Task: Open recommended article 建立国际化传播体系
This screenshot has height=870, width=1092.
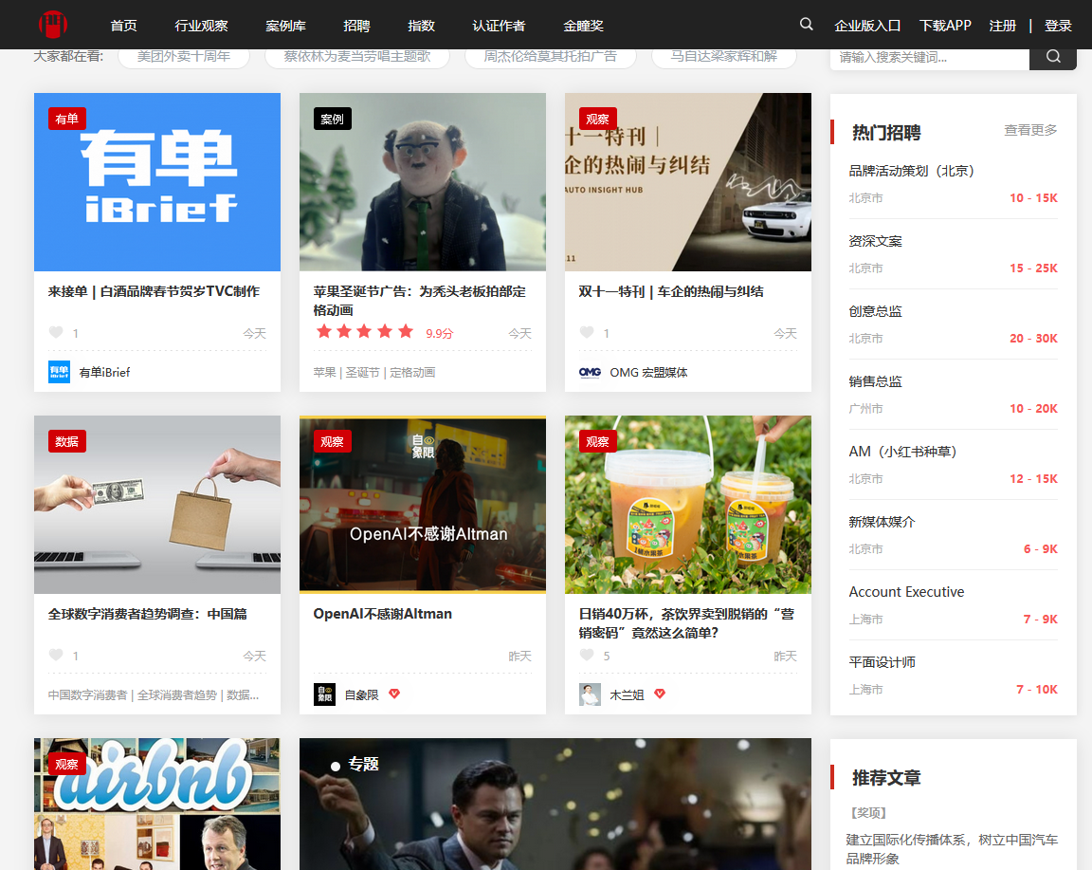Action: coord(952,849)
